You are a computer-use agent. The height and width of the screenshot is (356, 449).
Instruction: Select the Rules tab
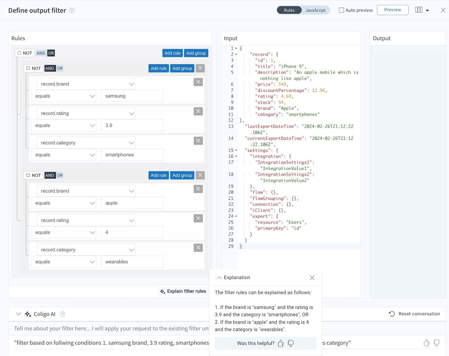(289, 10)
